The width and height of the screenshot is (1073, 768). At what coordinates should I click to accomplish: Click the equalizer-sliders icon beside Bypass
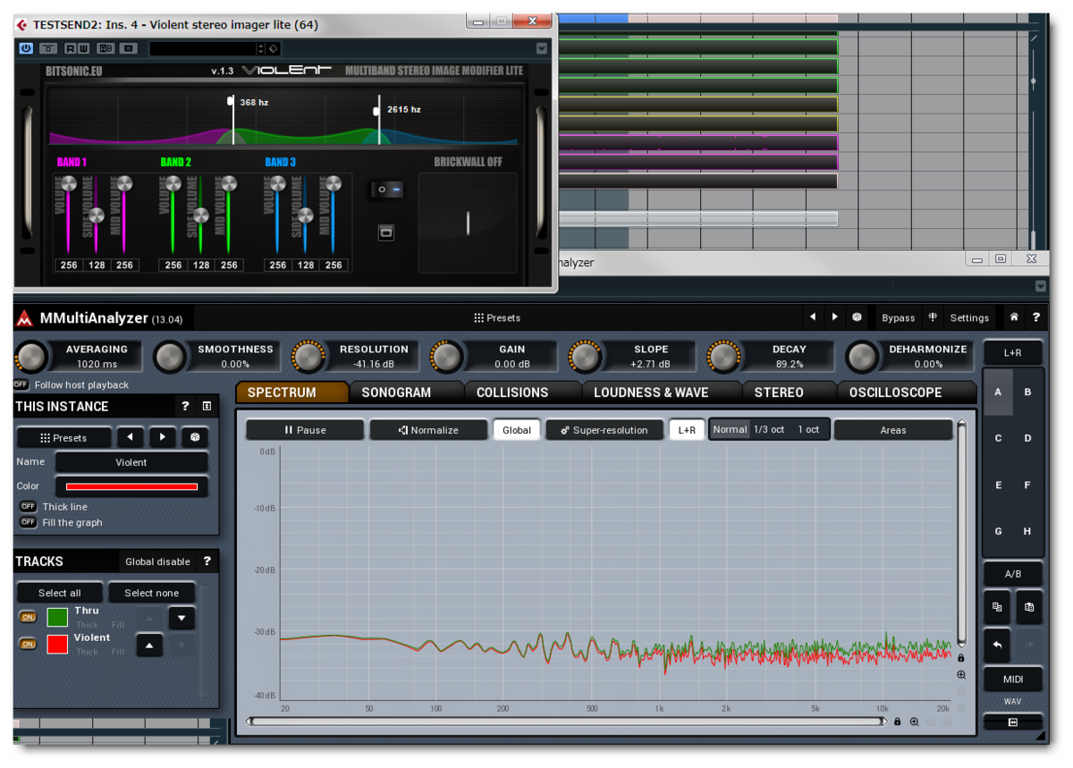(933, 317)
